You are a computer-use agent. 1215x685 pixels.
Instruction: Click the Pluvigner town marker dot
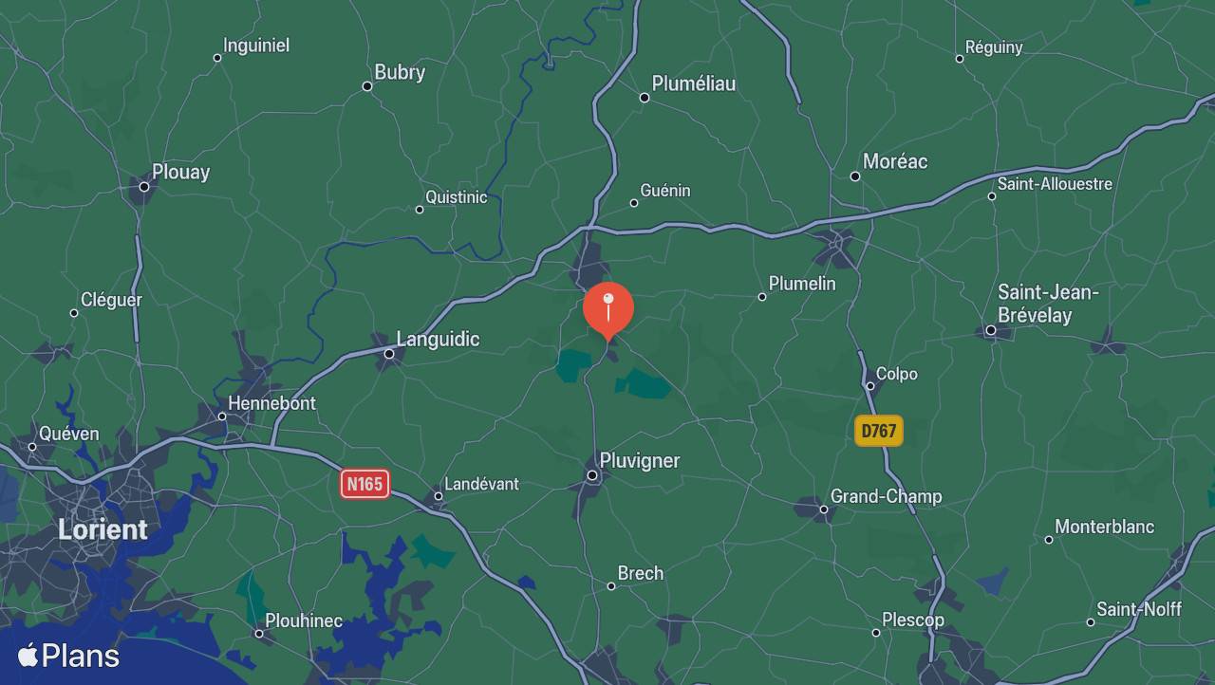click(592, 475)
